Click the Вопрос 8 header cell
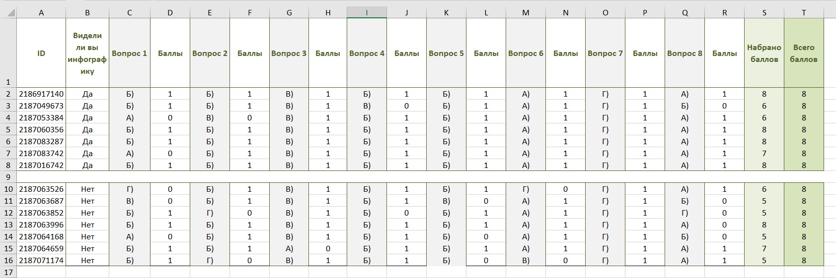This screenshot has width=836, height=278. point(684,53)
